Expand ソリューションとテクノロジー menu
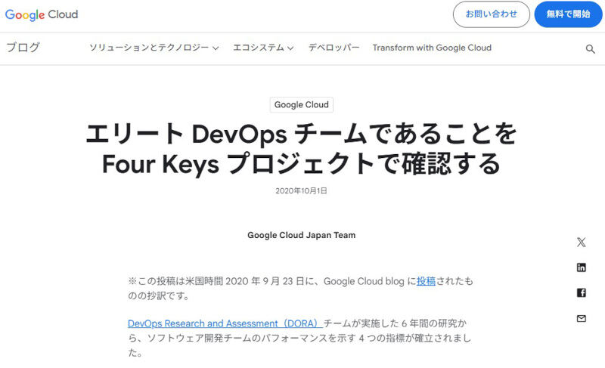This screenshot has height=368, width=605. pyautogui.click(x=154, y=48)
